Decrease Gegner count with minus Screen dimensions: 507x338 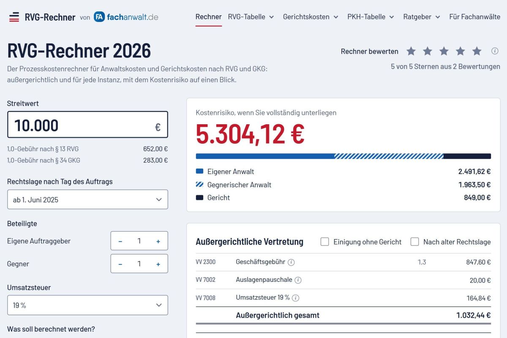pos(120,264)
